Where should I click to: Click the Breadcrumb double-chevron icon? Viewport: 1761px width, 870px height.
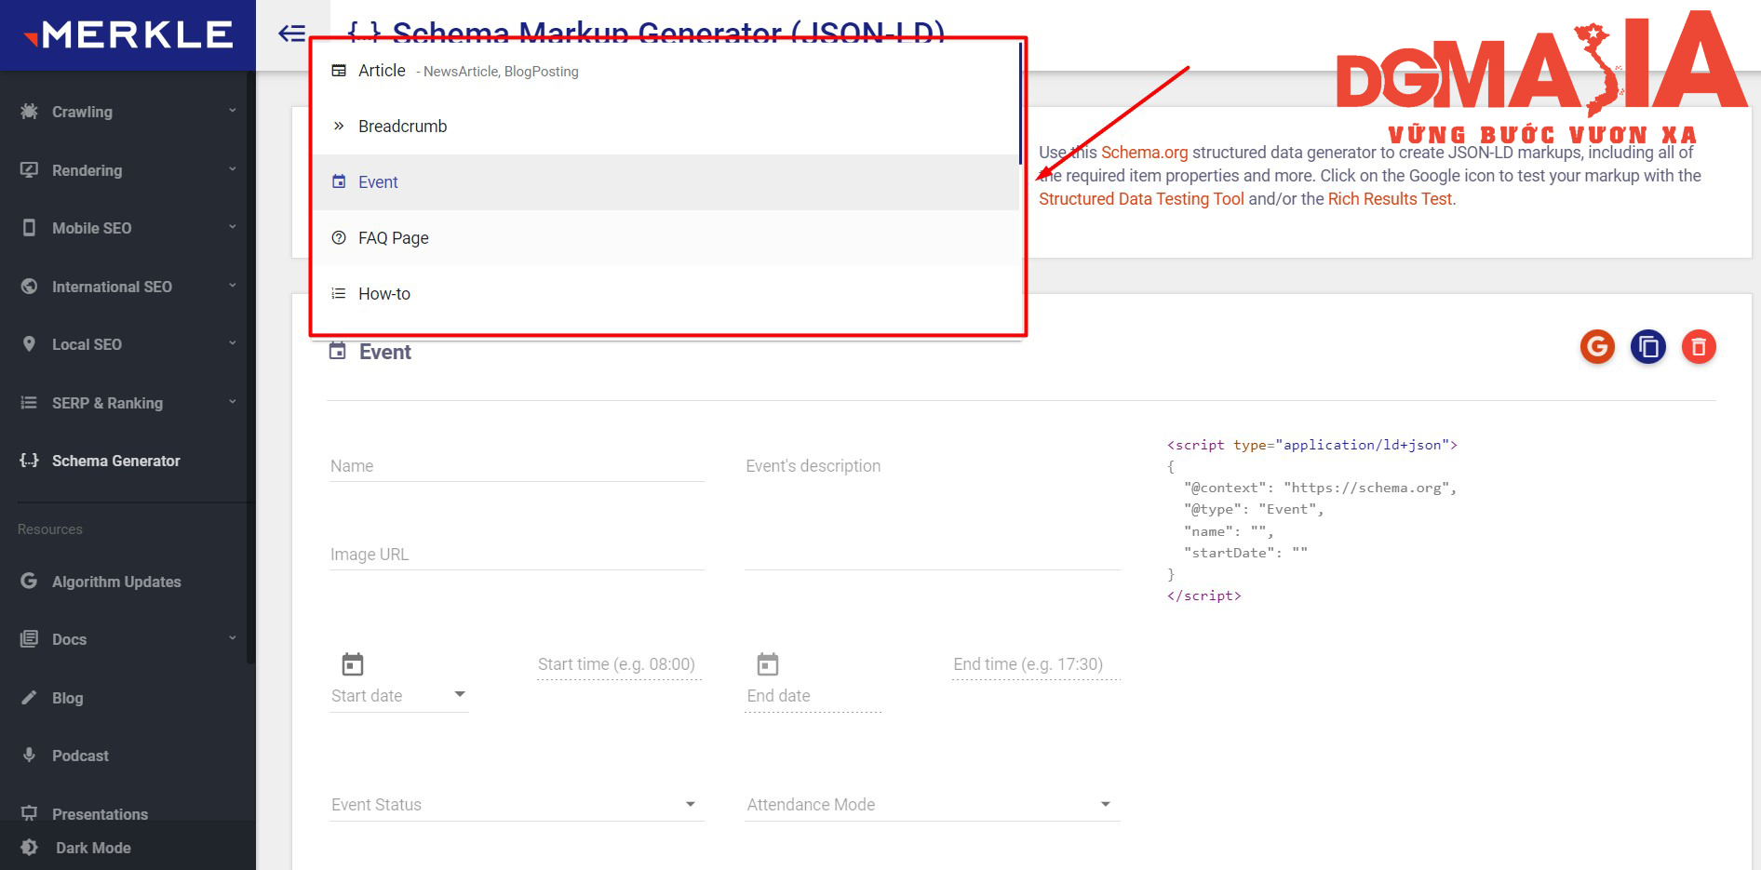pos(339,127)
